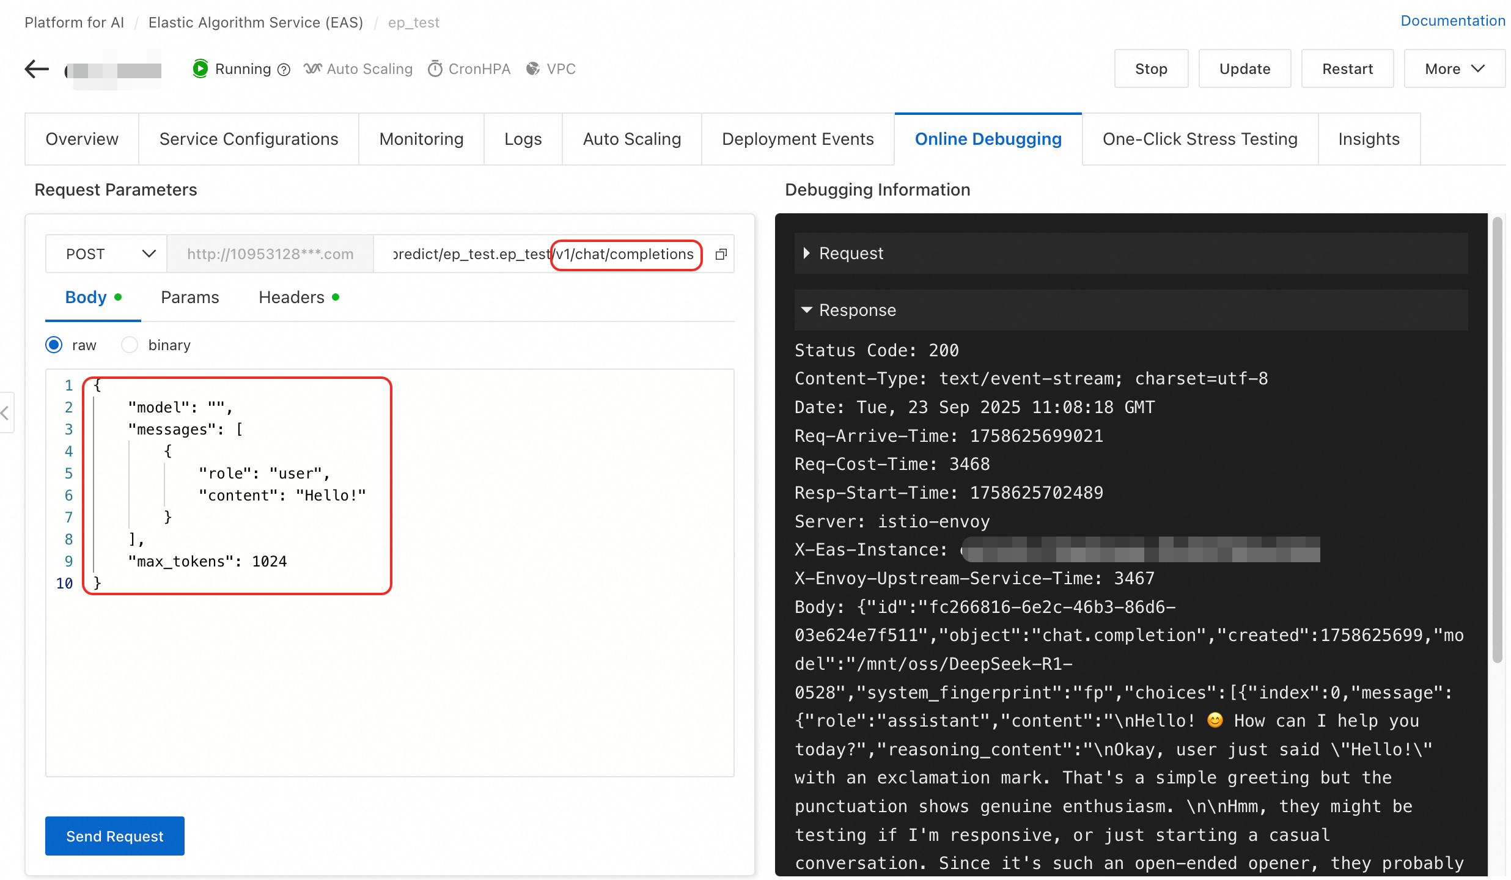
Task: Open the Headers tab
Action: [292, 298]
